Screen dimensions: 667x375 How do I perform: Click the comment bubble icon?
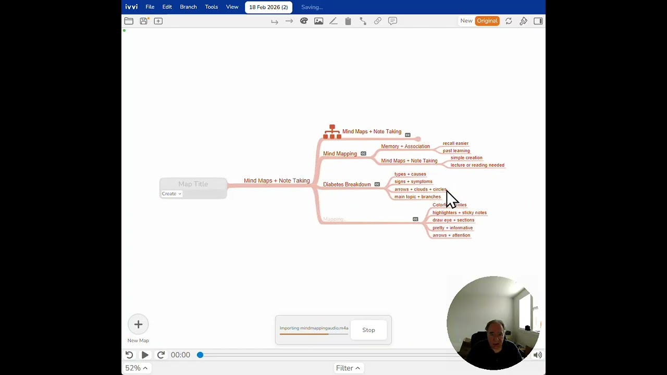(x=392, y=21)
